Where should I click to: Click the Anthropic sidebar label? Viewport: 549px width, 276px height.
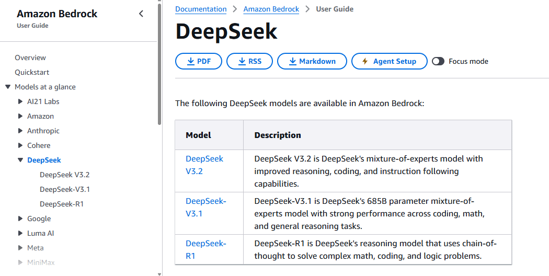(43, 131)
